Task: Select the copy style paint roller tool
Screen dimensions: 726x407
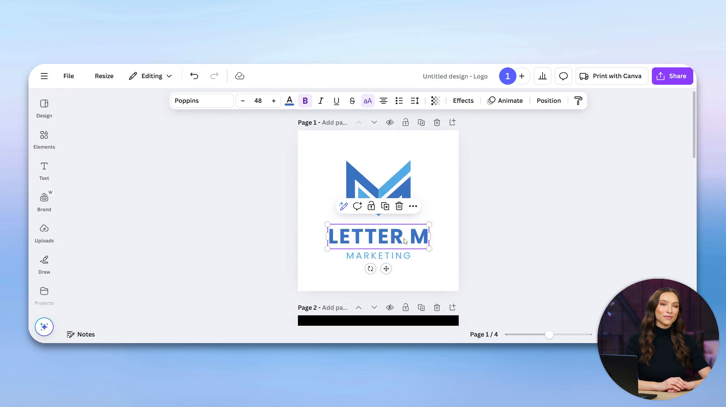Action: pos(578,100)
